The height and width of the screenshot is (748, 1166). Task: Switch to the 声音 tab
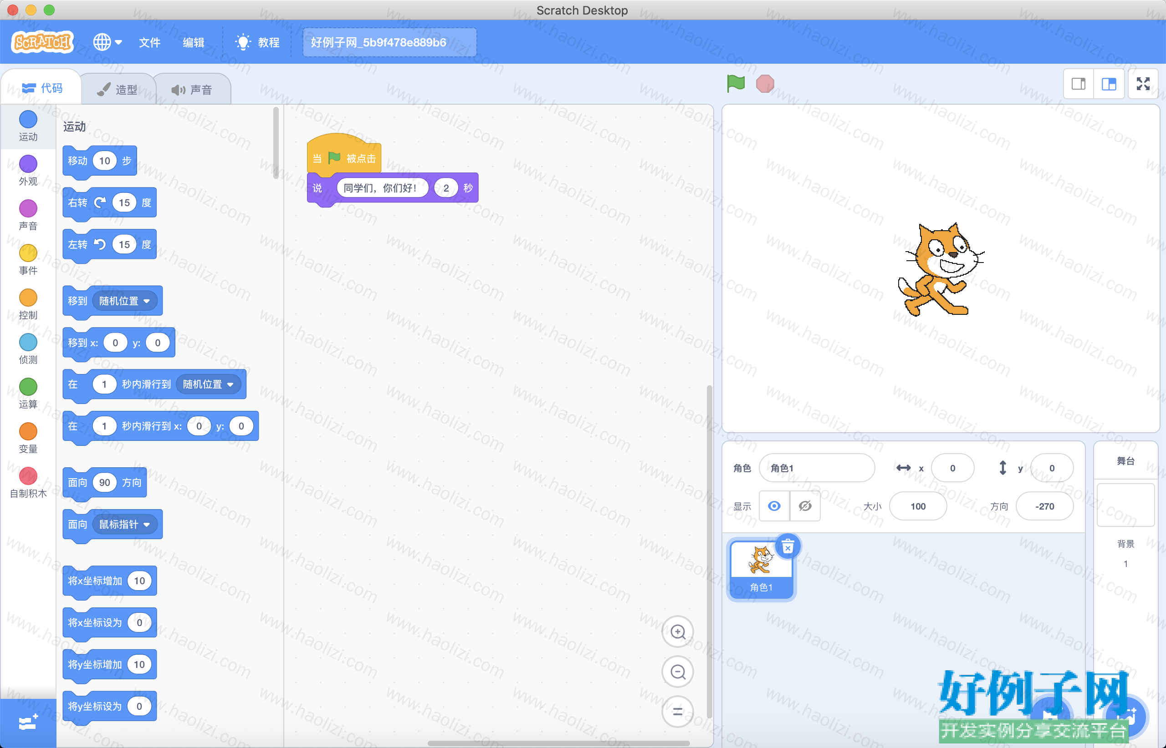[x=192, y=89]
